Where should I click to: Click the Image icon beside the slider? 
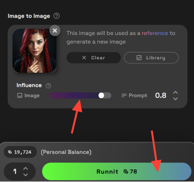pyautogui.click(x=20, y=96)
